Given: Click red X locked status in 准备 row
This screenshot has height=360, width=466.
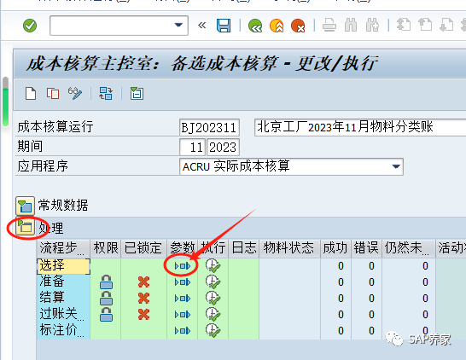Looking at the screenshot, I should (x=144, y=282).
